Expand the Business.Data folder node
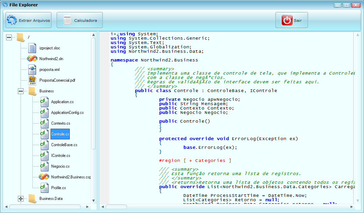Screen dimensions: 364x213 pos(21,199)
